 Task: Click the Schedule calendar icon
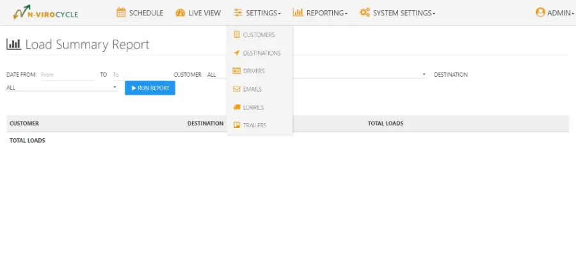pyautogui.click(x=121, y=13)
